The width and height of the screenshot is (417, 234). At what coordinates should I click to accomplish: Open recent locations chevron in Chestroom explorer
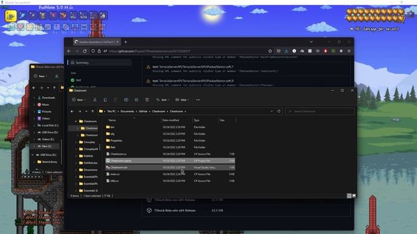pyautogui.click(x=86, y=111)
